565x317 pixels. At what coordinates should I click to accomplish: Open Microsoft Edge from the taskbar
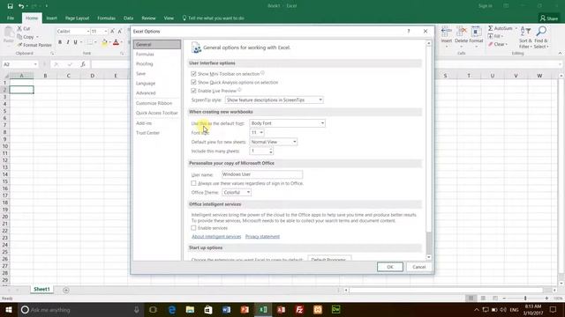point(172,309)
